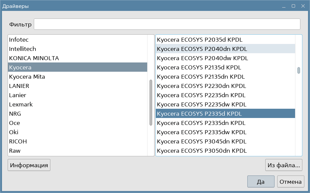Open driver details with Информация button
The width and height of the screenshot is (310, 193).
tap(29, 165)
